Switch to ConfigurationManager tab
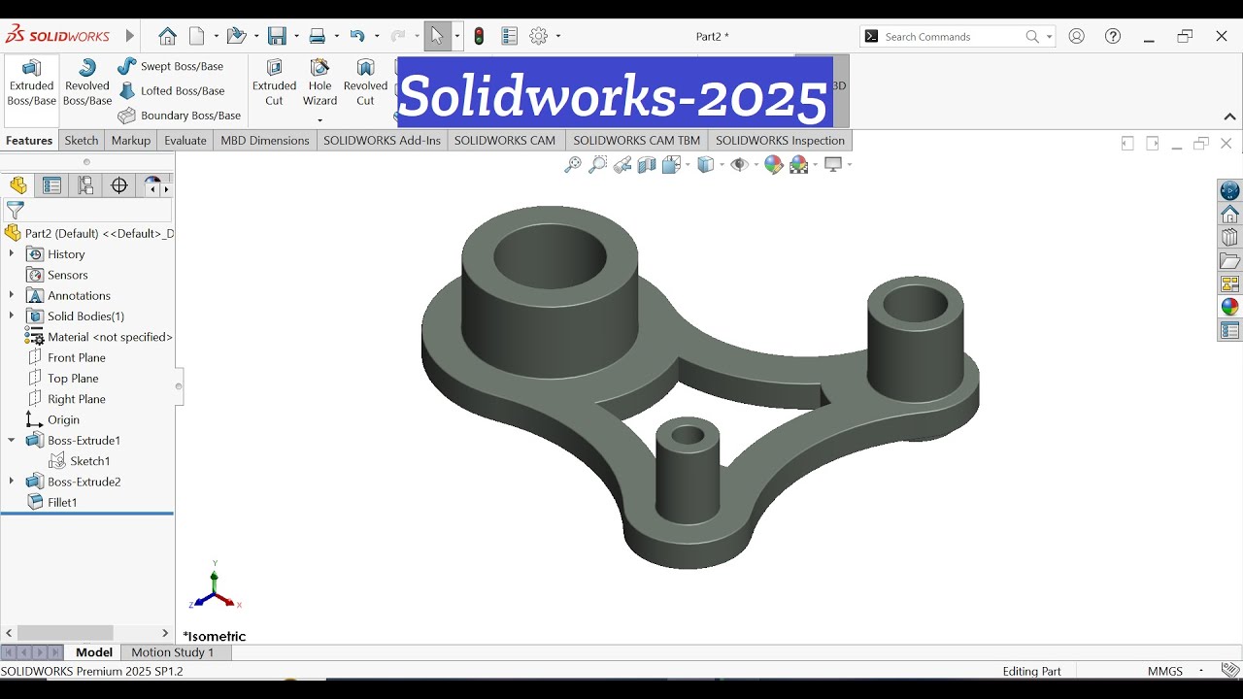 pos(85,185)
